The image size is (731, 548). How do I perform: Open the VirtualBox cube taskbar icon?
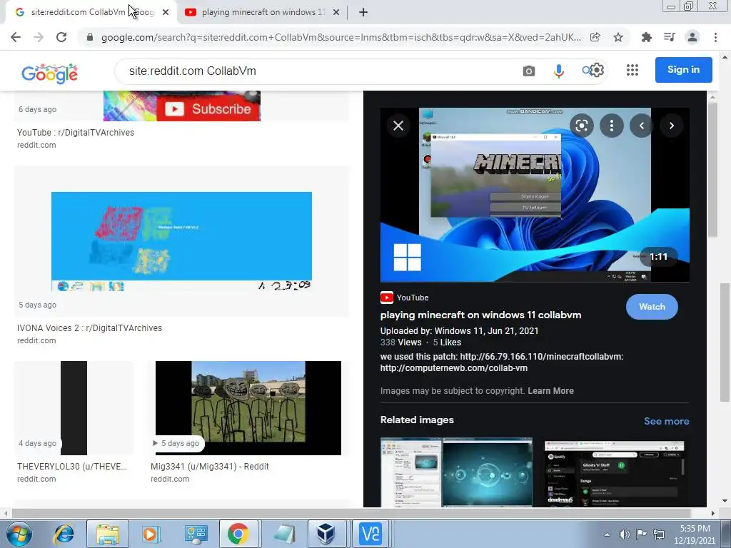pyautogui.click(x=326, y=534)
